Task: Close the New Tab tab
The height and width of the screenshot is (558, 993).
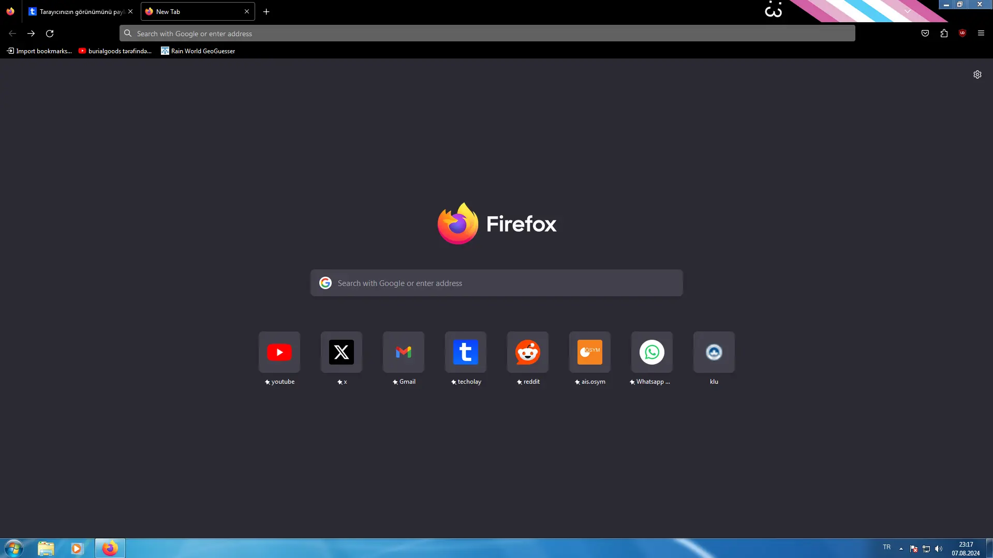Action: (247, 11)
